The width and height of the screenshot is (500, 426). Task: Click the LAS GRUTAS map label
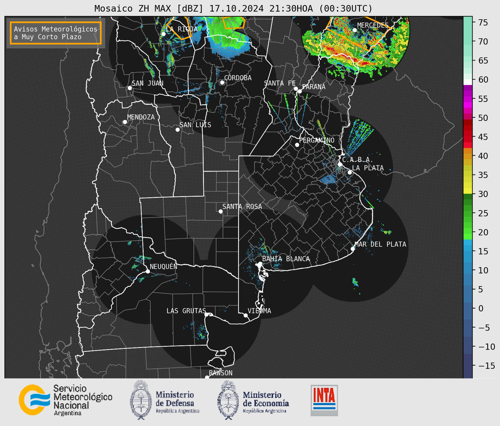click(x=186, y=311)
